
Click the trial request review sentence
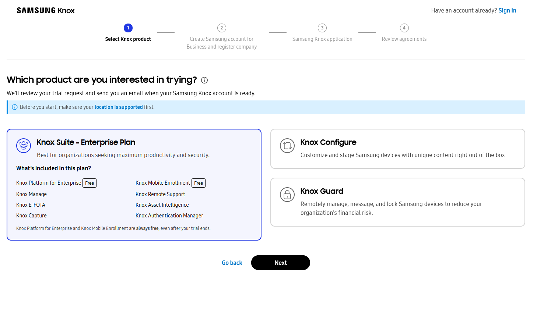coord(131,93)
